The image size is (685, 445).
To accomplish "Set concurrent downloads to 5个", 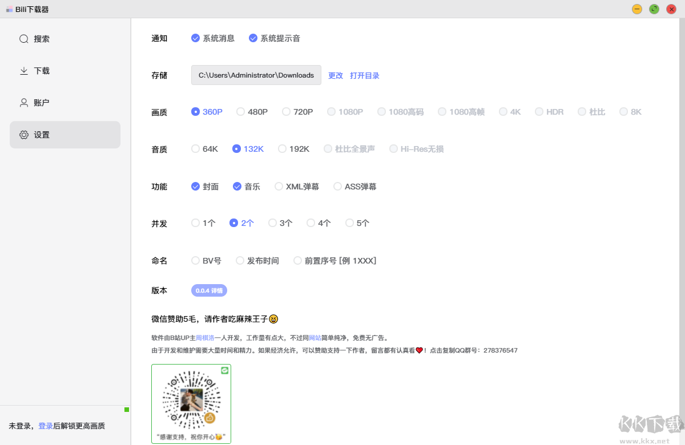I will point(350,223).
